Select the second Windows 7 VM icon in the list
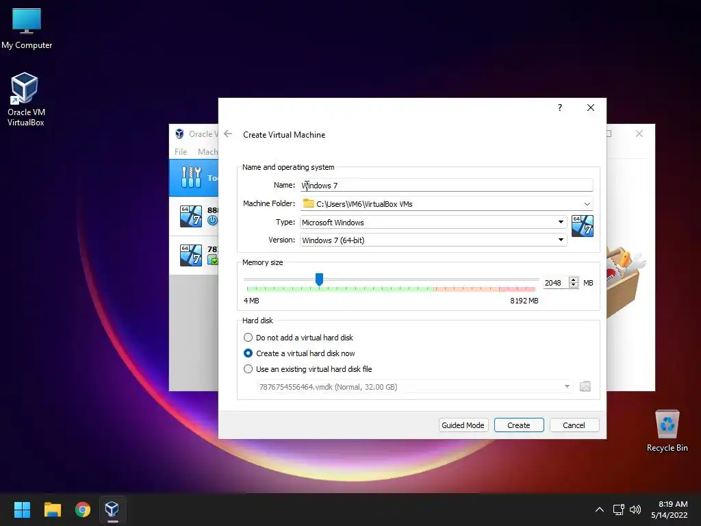Screen dimensions: 701x526 [191, 255]
